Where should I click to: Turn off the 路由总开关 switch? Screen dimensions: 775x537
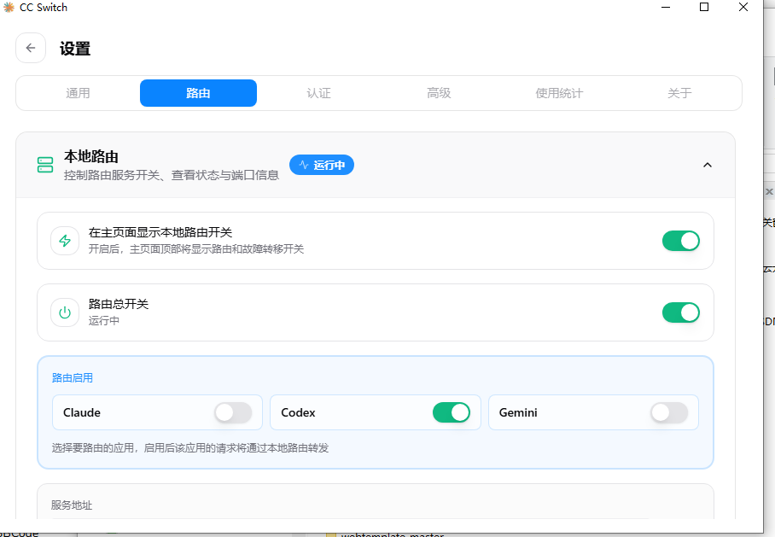[x=680, y=312]
